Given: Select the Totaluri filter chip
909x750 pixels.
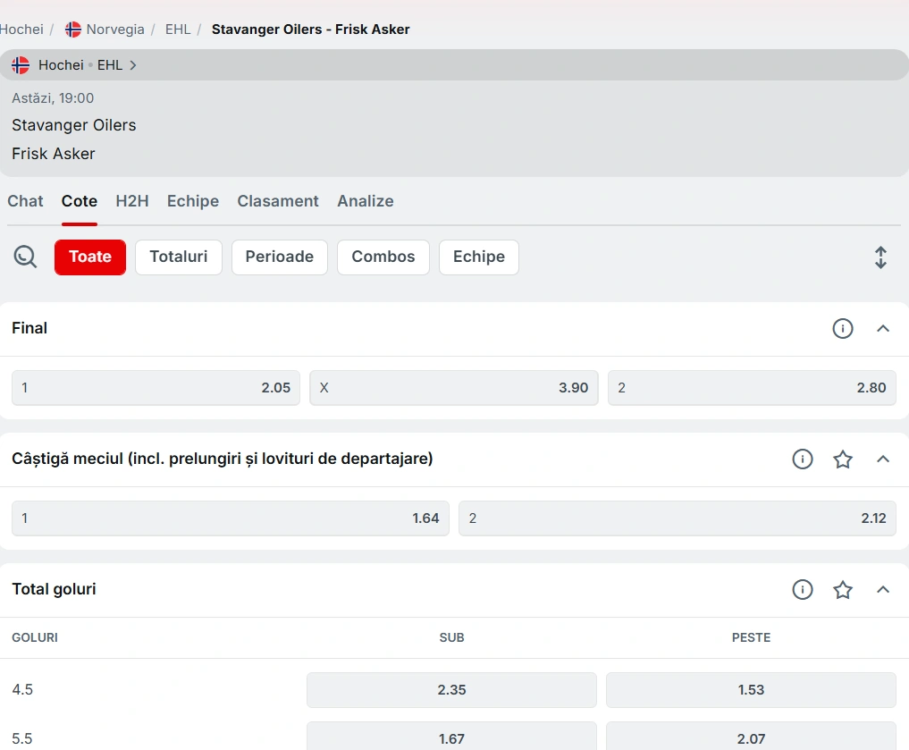Looking at the screenshot, I should coord(178,257).
